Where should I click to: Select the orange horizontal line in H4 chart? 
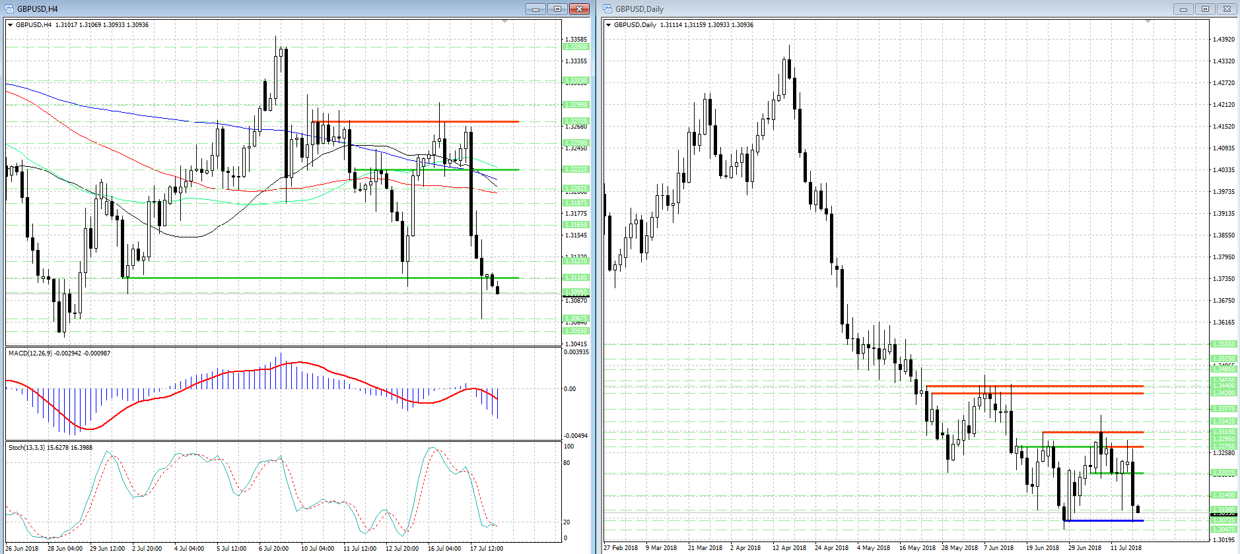(x=415, y=121)
